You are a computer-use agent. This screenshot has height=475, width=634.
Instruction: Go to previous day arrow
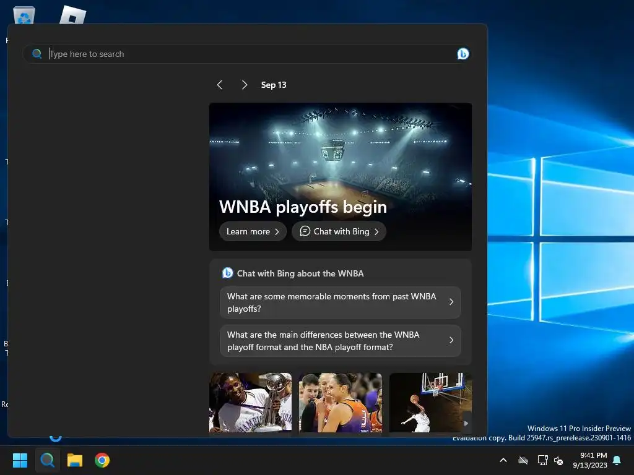(x=220, y=85)
